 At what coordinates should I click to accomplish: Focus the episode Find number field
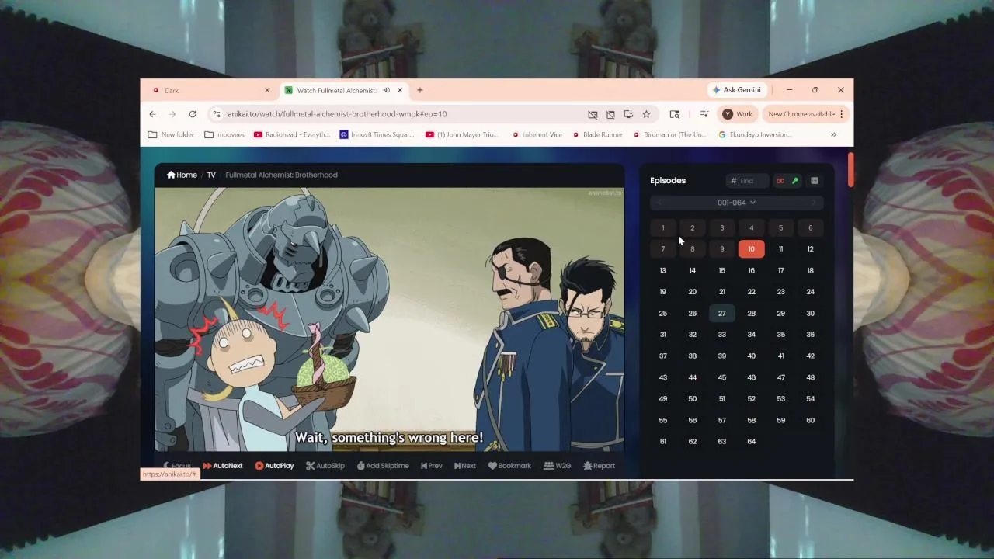(x=747, y=181)
